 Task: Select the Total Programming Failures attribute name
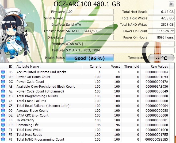(37, 96)
